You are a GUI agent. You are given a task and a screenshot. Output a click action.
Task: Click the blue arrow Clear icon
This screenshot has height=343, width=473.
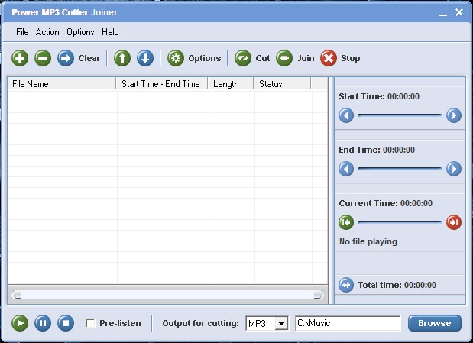click(x=66, y=58)
